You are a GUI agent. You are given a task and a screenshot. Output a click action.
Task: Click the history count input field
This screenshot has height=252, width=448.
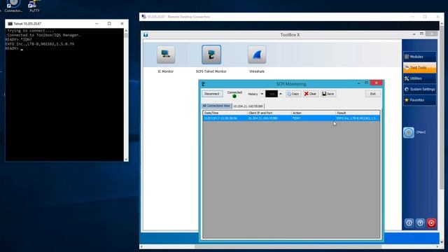tap(272, 94)
